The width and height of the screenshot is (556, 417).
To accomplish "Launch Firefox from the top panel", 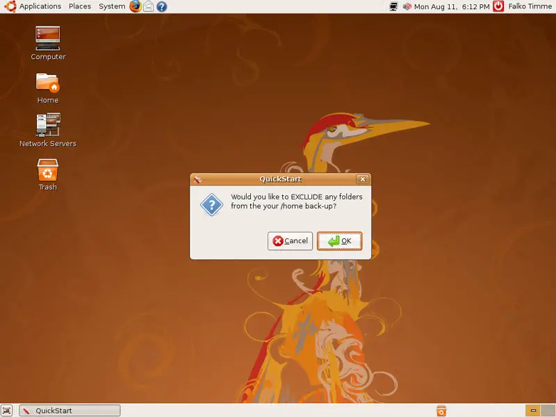I will (x=135, y=6).
